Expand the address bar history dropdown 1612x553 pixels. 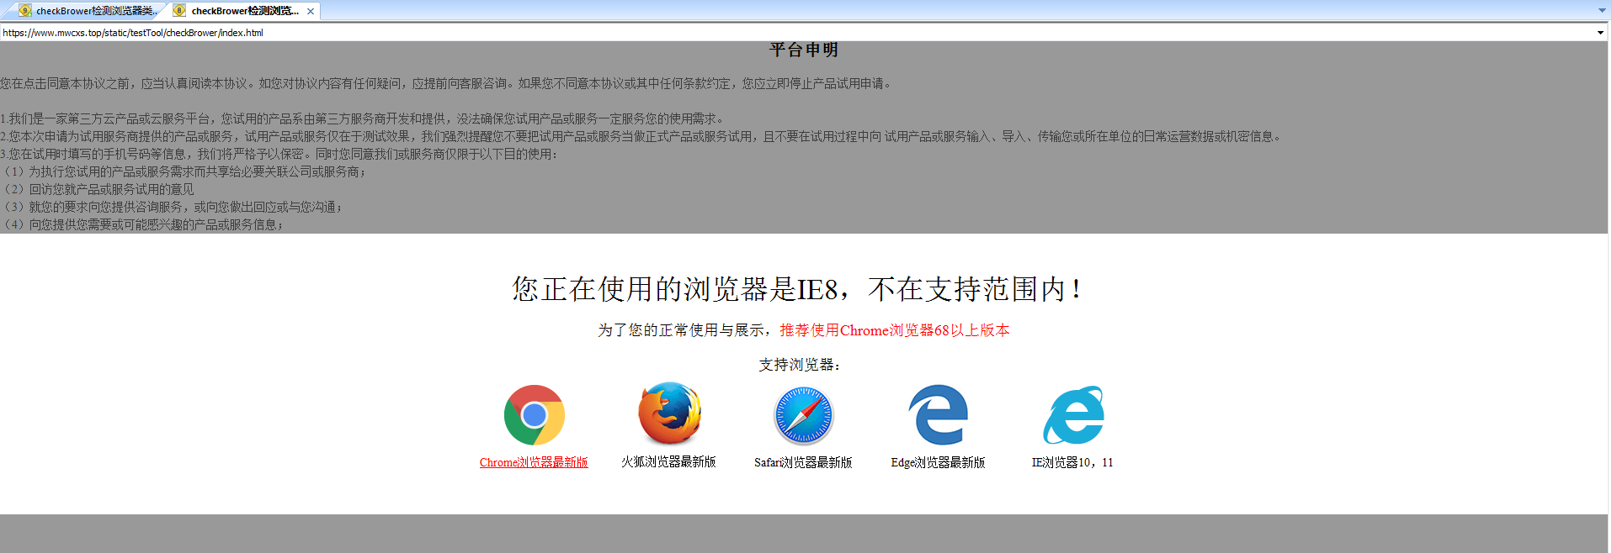(x=1600, y=33)
